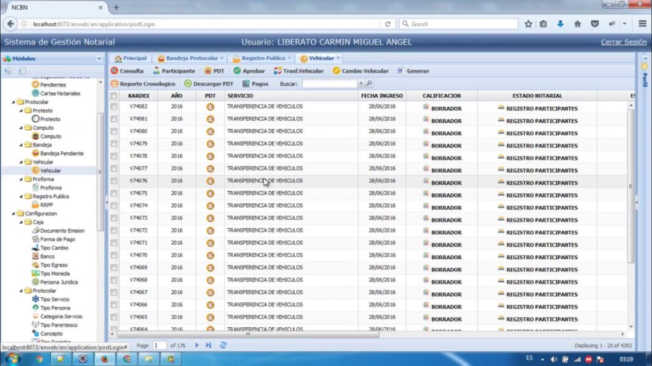Open the Participante tool
Viewport: 652px width, 366px height.
157,71
